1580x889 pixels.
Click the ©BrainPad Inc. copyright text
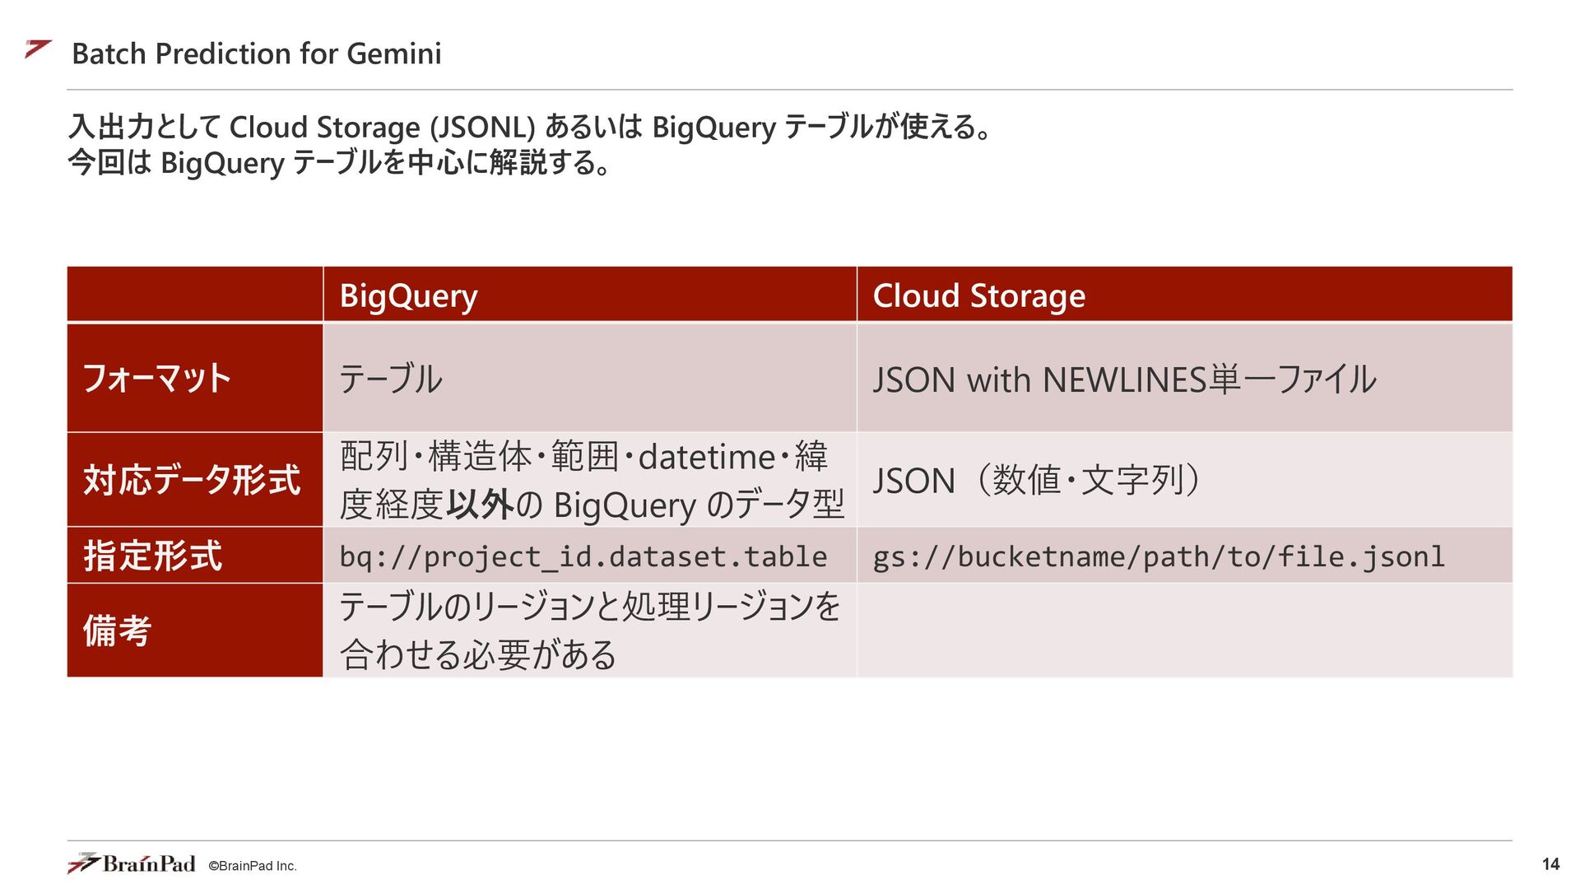click(253, 866)
